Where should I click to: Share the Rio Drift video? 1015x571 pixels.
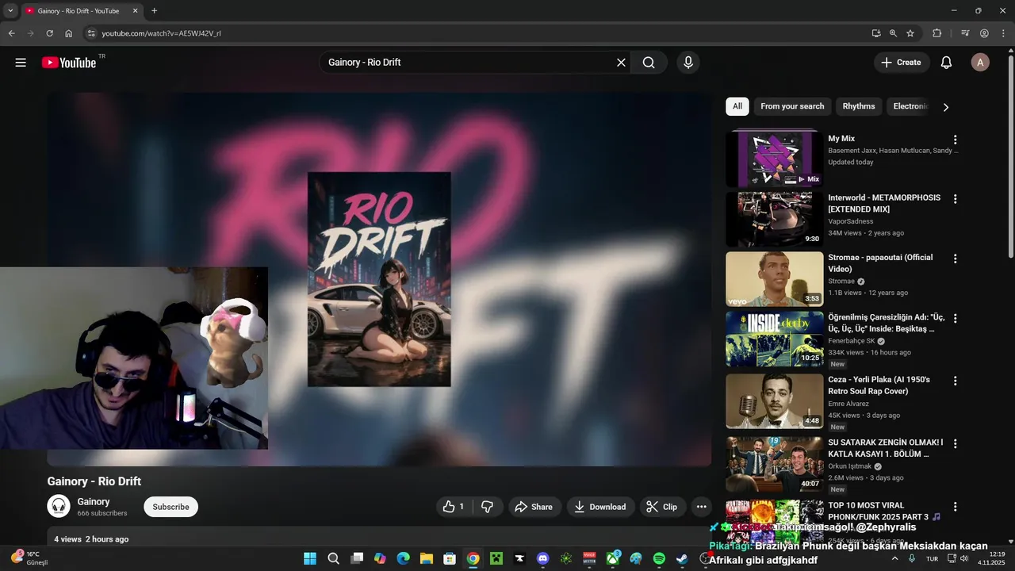point(534,507)
